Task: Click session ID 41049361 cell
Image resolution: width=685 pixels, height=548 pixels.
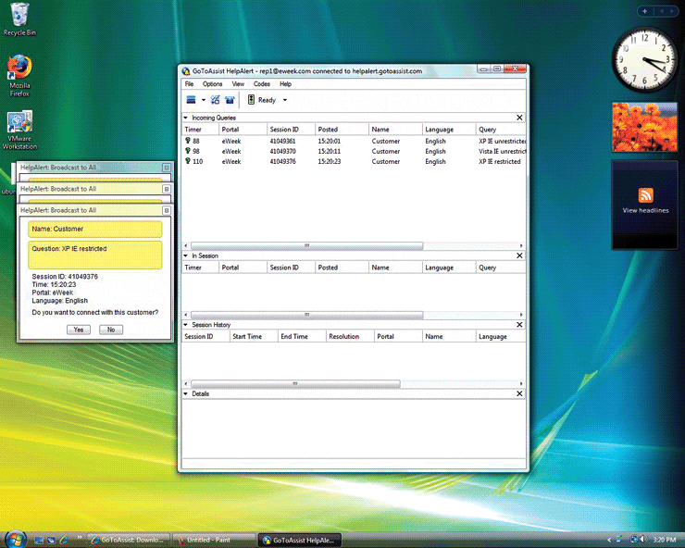Action: coord(282,141)
